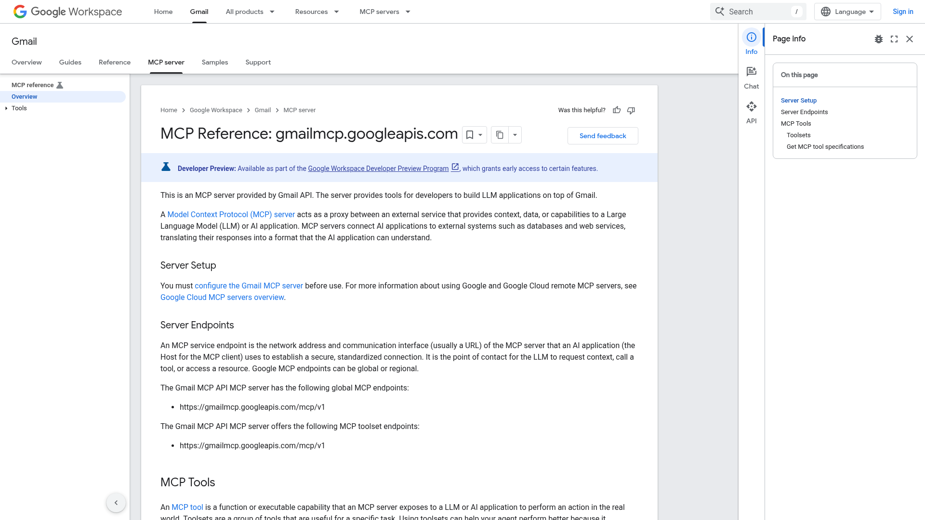
Task: Click the globe Language icon
Action: pyautogui.click(x=826, y=12)
